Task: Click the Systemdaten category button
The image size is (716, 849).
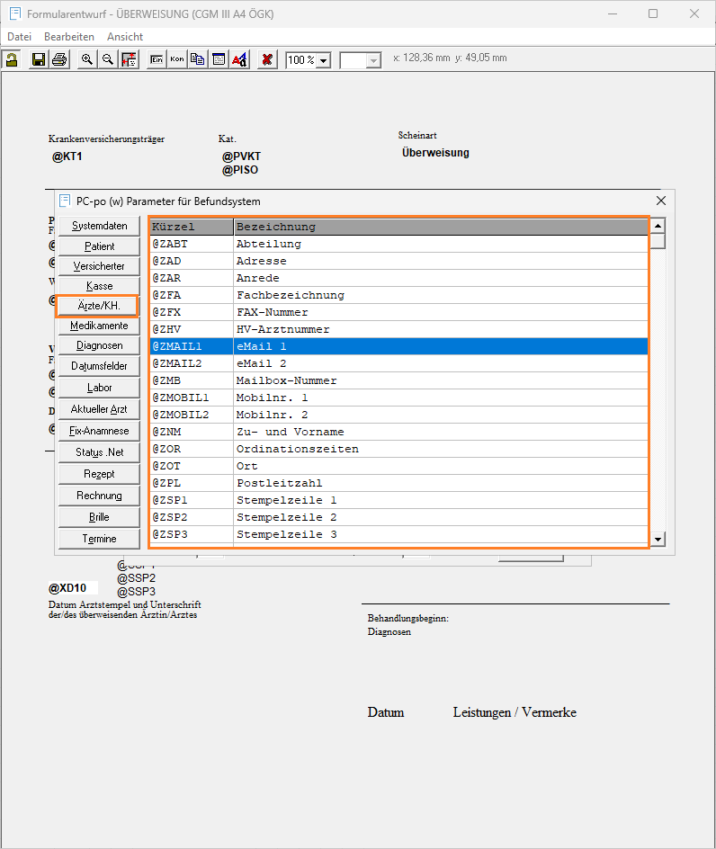Action: pyautogui.click(x=99, y=225)
